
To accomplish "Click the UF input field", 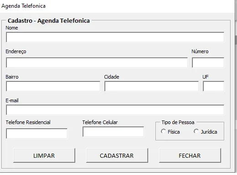I will 213,86.
